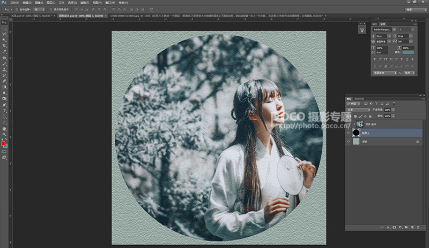Switch to the first document tab
The height and width of the screenshot is (248, 429).
pyautogui.click(x=32, y=16)
